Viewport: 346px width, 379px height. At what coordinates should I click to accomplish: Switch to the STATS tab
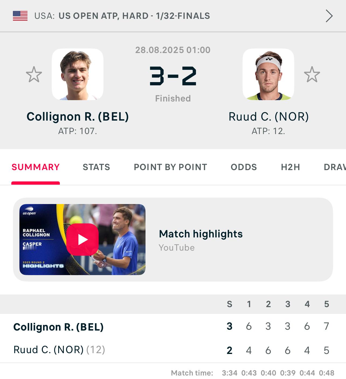[96, 167]
